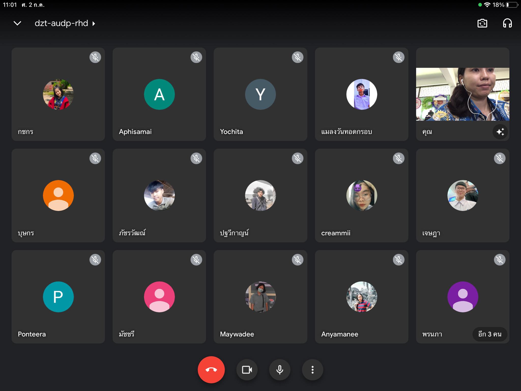
Task: Tap the name label กชกร
Action: pos(25,132)
